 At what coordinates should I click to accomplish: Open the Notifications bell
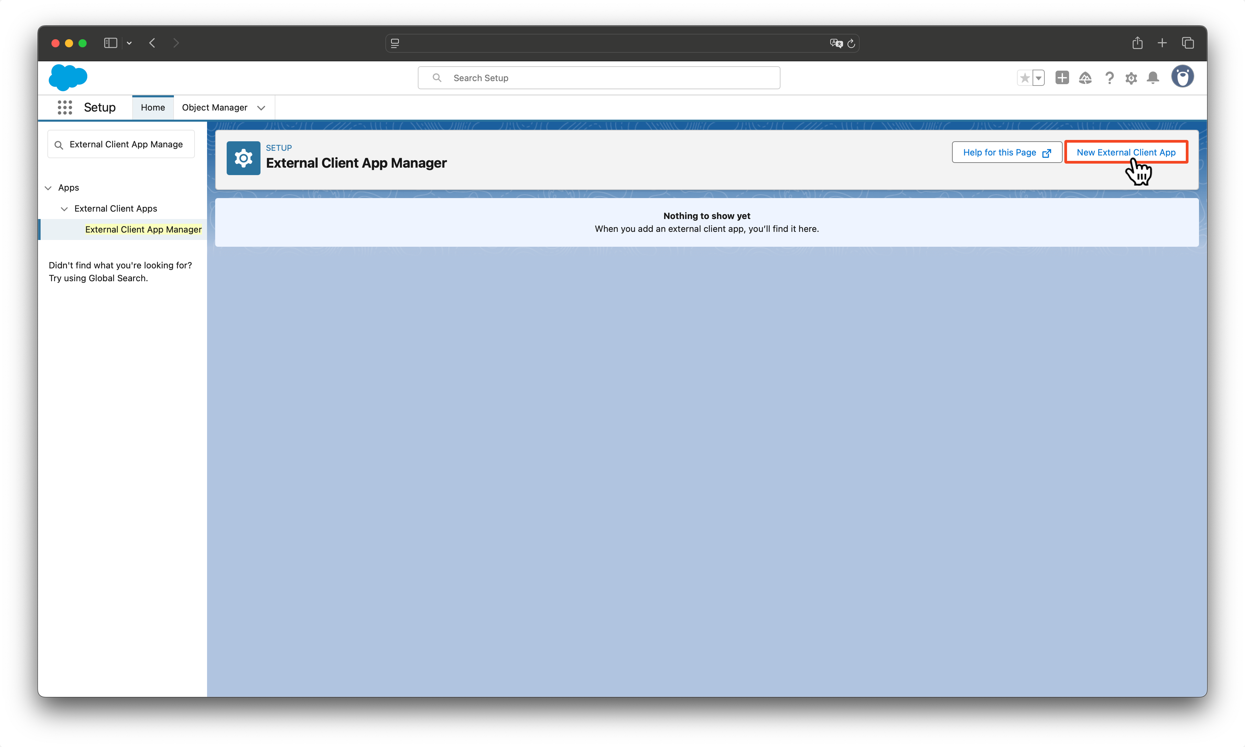pyautogui.click(x=1153, y=78)
